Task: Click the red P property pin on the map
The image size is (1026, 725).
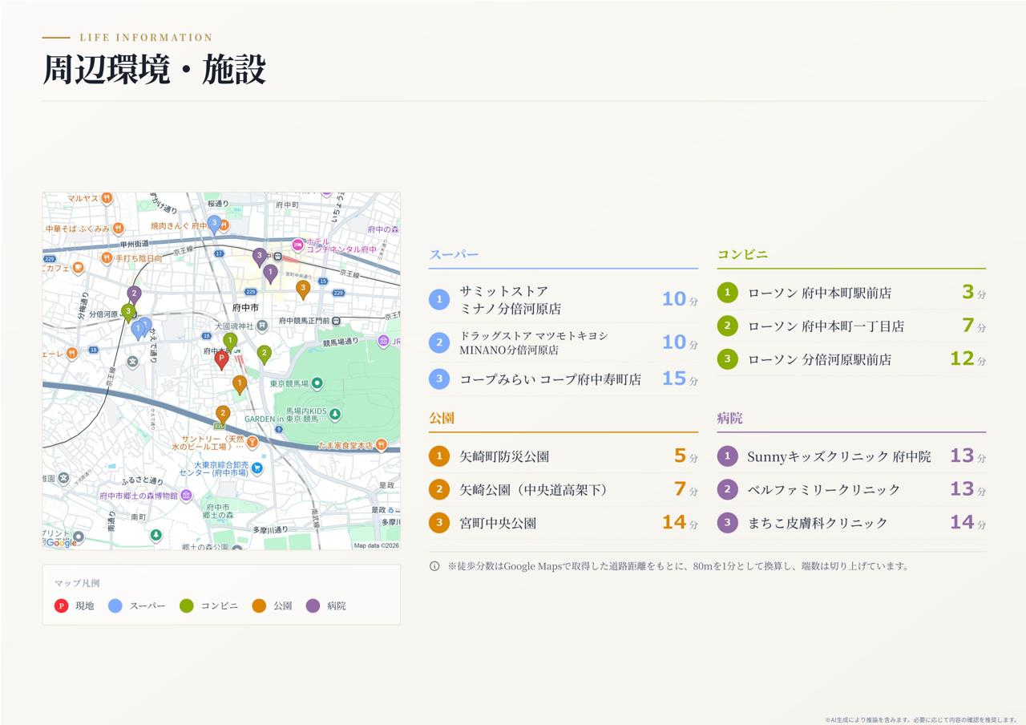Action: pyautogui.click(x=221, y=360)
